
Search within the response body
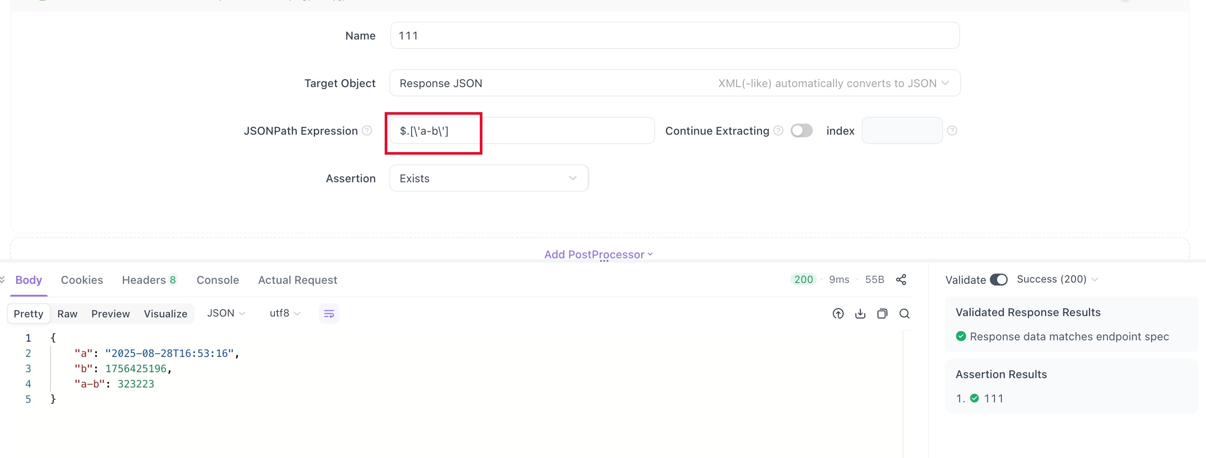[x=904, y=314]
